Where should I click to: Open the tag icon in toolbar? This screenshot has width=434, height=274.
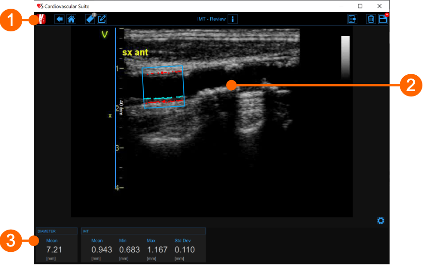tap(90, 19)
